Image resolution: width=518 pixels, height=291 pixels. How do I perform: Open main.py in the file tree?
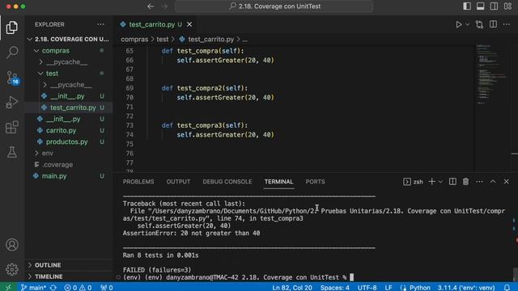tap(69, 176)
